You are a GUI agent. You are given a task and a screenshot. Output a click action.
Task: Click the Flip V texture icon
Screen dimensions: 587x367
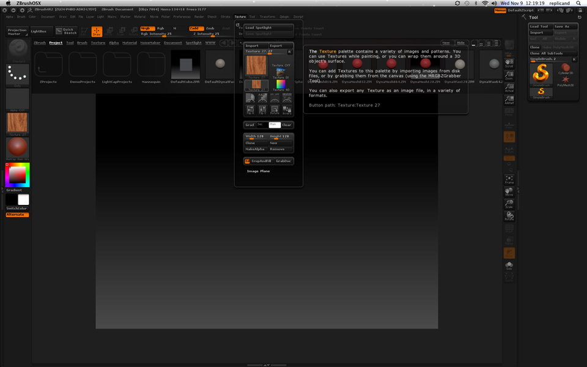pyautogui.click(x=262, y=109)
